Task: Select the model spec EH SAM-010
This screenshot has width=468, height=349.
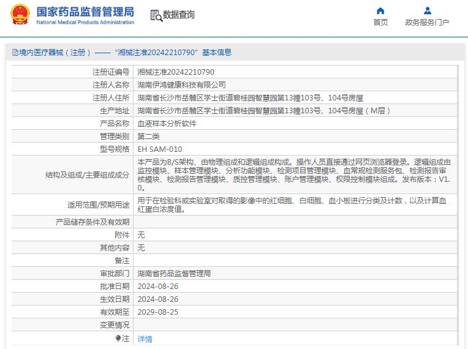Action: [x=159, y=149]
